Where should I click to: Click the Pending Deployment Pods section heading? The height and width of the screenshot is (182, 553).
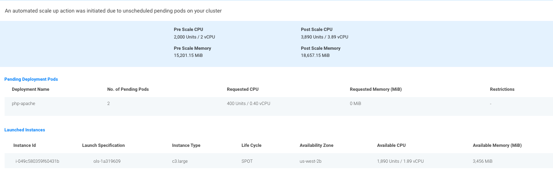[31, 79]
